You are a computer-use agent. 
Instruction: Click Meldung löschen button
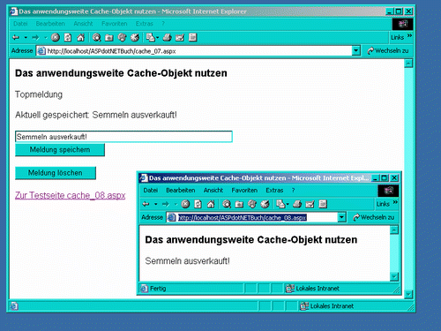(56, 173)
